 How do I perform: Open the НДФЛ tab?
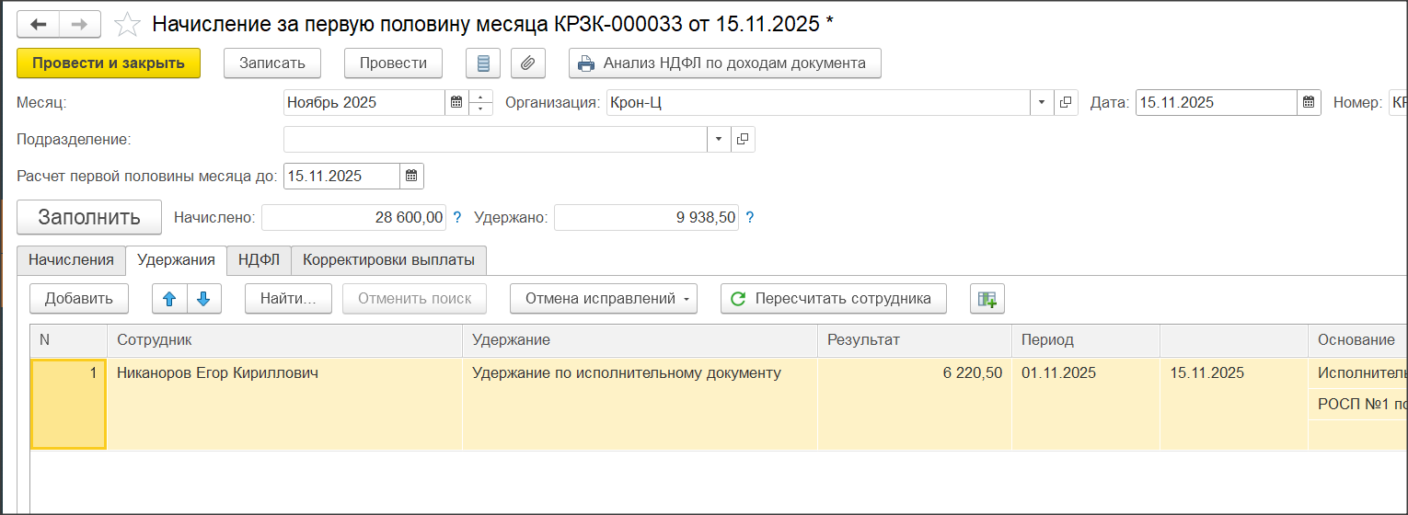click(259, 260)
